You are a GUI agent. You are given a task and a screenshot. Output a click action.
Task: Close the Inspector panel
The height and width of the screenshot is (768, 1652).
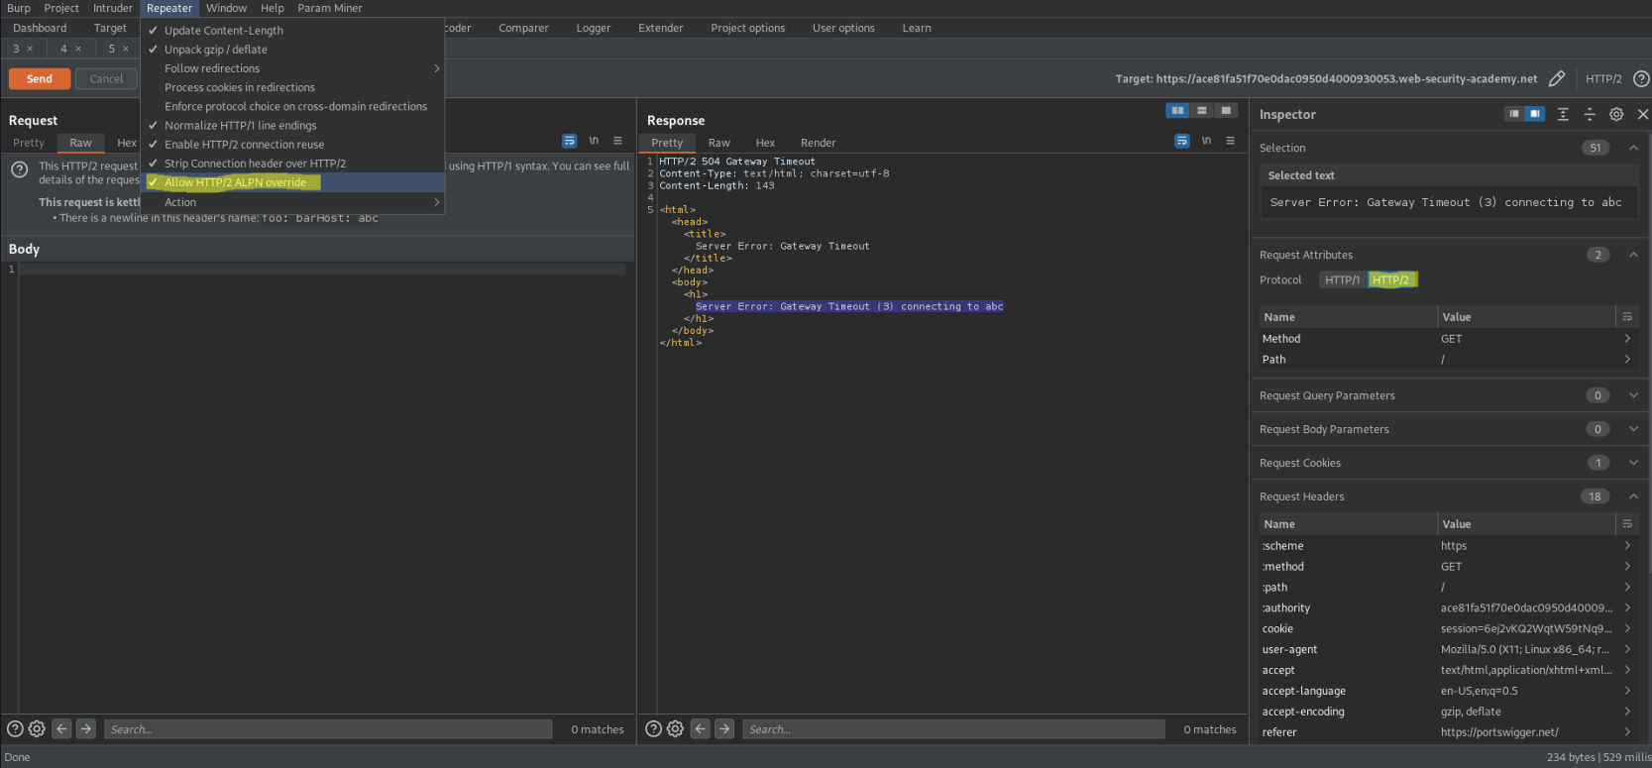tap(1642, 114)
